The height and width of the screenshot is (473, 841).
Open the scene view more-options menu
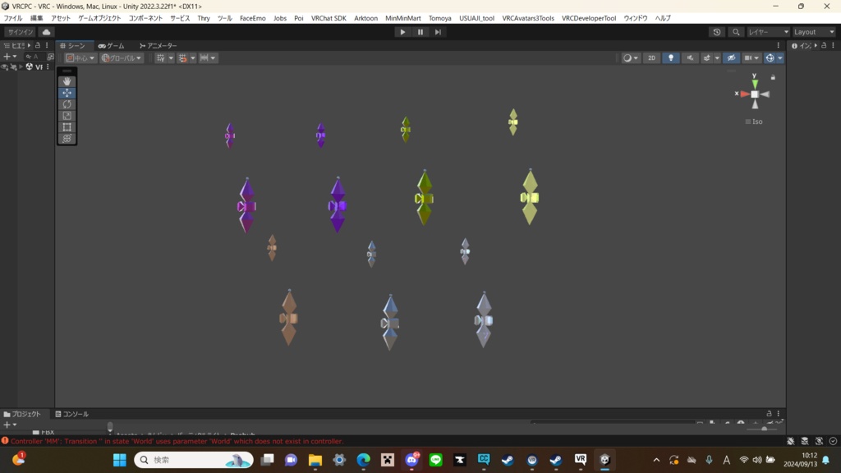pos(779,46)
